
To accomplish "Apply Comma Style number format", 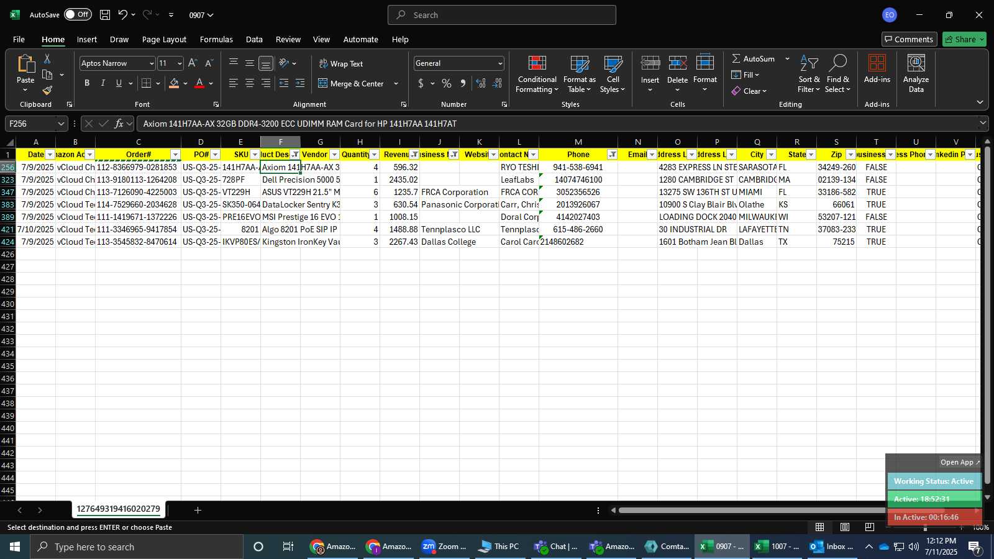I will tap(463, 83).
